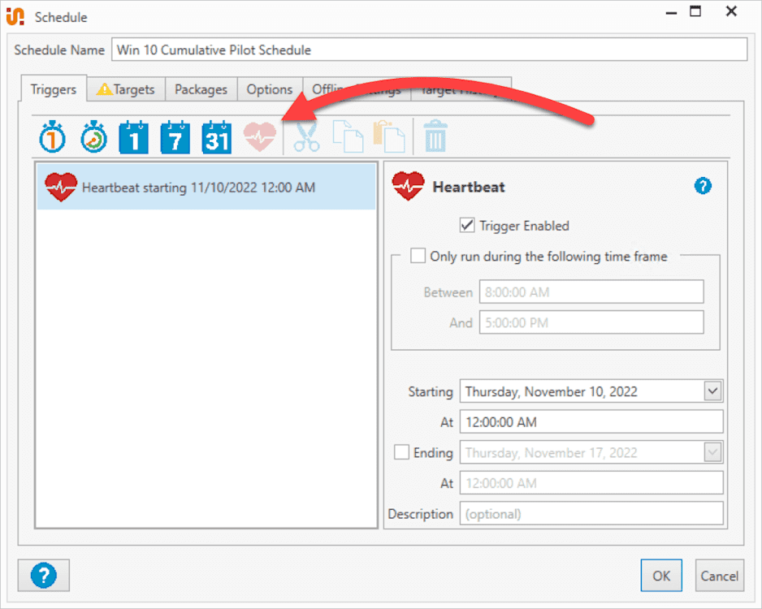
Task: Cancel the schedule dialog
Action: point(720,575)
